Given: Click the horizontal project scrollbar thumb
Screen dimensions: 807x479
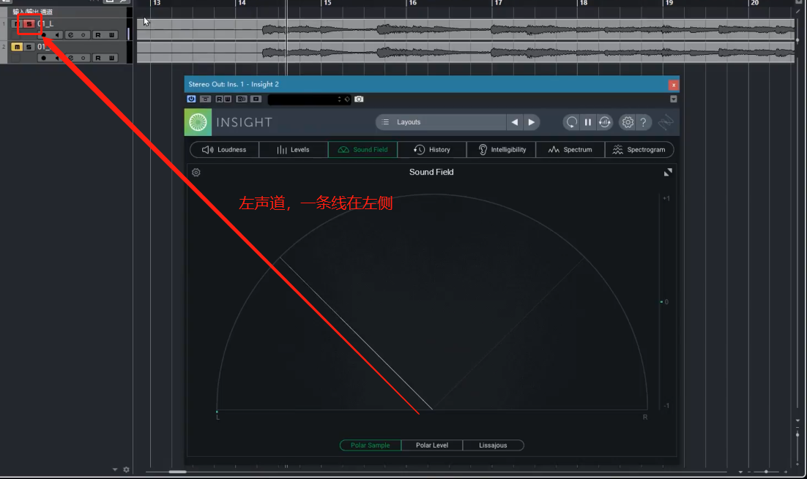Looking at the screenshot, I should coord(177,472).
